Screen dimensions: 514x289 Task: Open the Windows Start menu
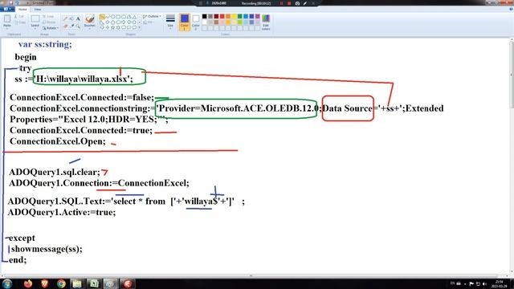coord(7,283)
